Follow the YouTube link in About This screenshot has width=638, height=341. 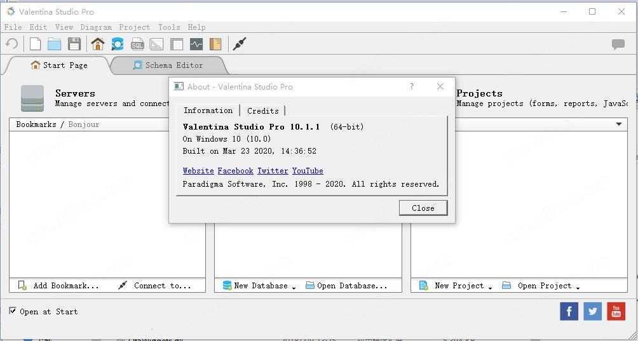click(x=308, y=171)
